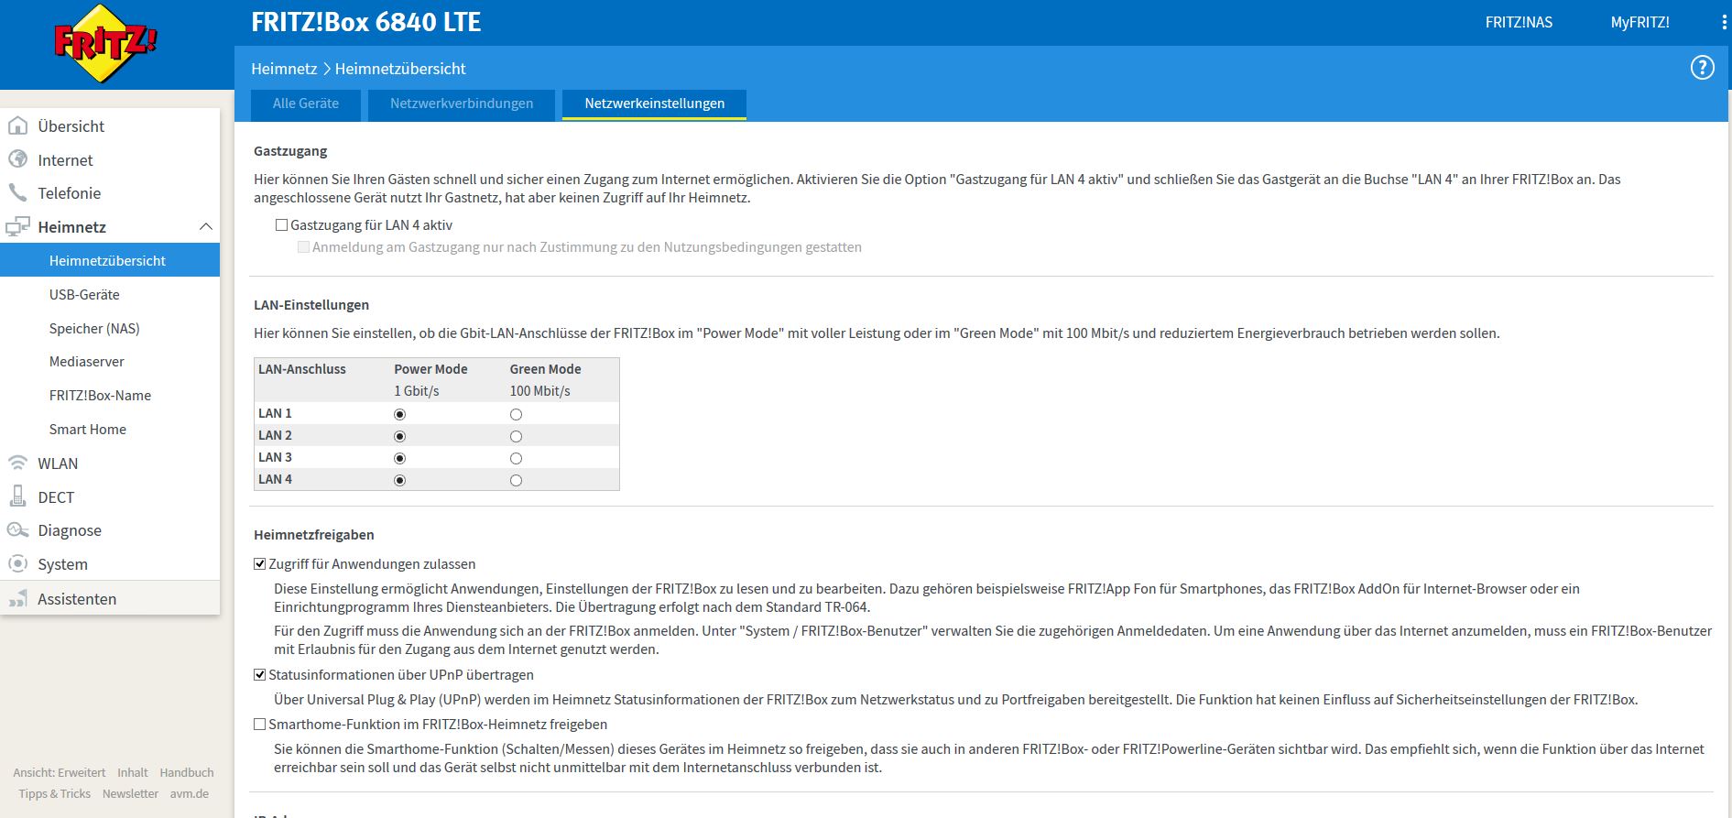
Task: Toggle Statusinformationen über UPnP übertragen checkbox
Action: [260, 675]
